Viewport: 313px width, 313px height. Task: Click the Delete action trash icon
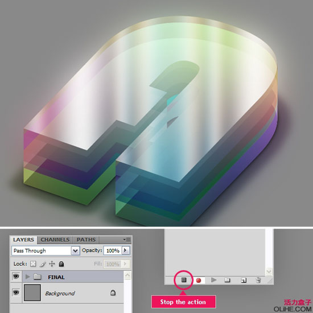coord(258,280)
